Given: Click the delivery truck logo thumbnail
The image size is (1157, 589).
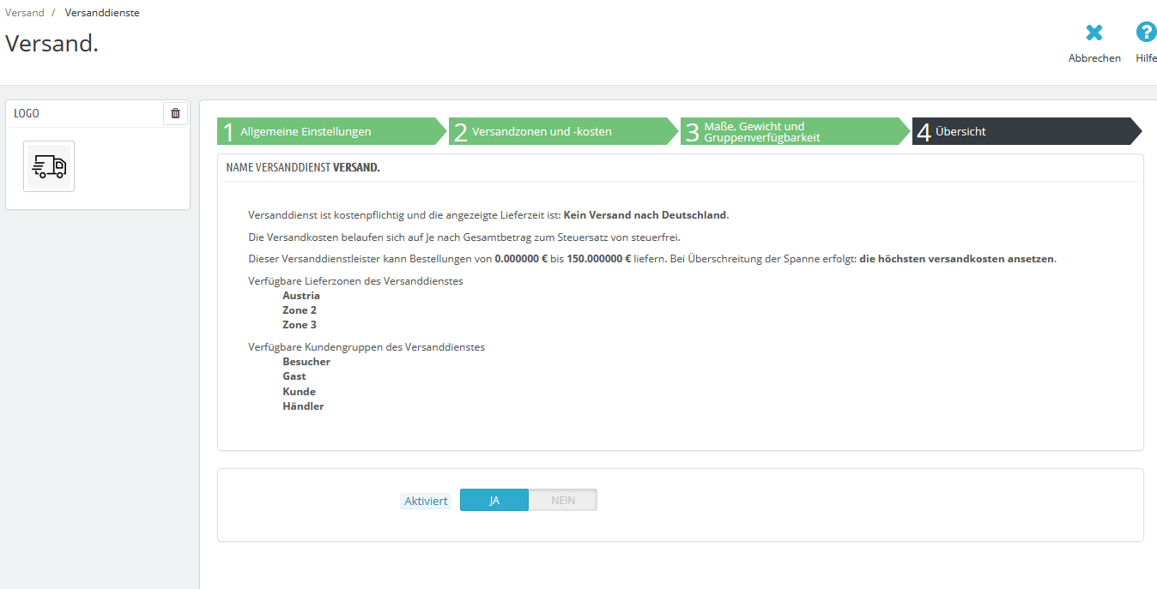Looking at the screenshot, I should coord(49,166).
